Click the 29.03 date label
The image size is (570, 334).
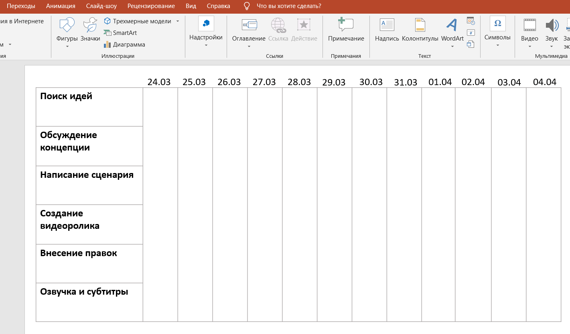click(x=334, y=83)
